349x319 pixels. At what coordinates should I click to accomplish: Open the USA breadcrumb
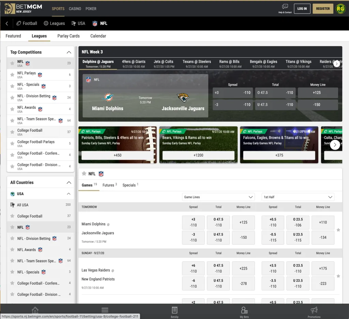click(78, 24)
